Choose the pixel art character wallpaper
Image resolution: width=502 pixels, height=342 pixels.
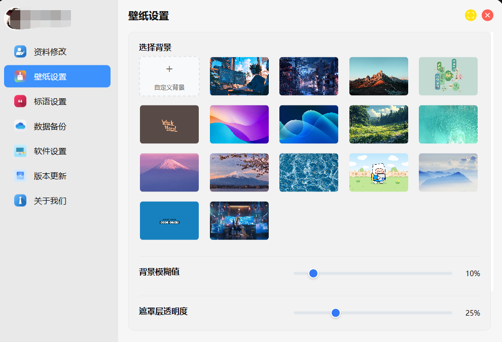tap(378, 173)
